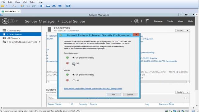Image resolution: width=199 pixels, height=112 pixels.
Task: Click the Properties server tile icon
Action: tap(49, 29)
